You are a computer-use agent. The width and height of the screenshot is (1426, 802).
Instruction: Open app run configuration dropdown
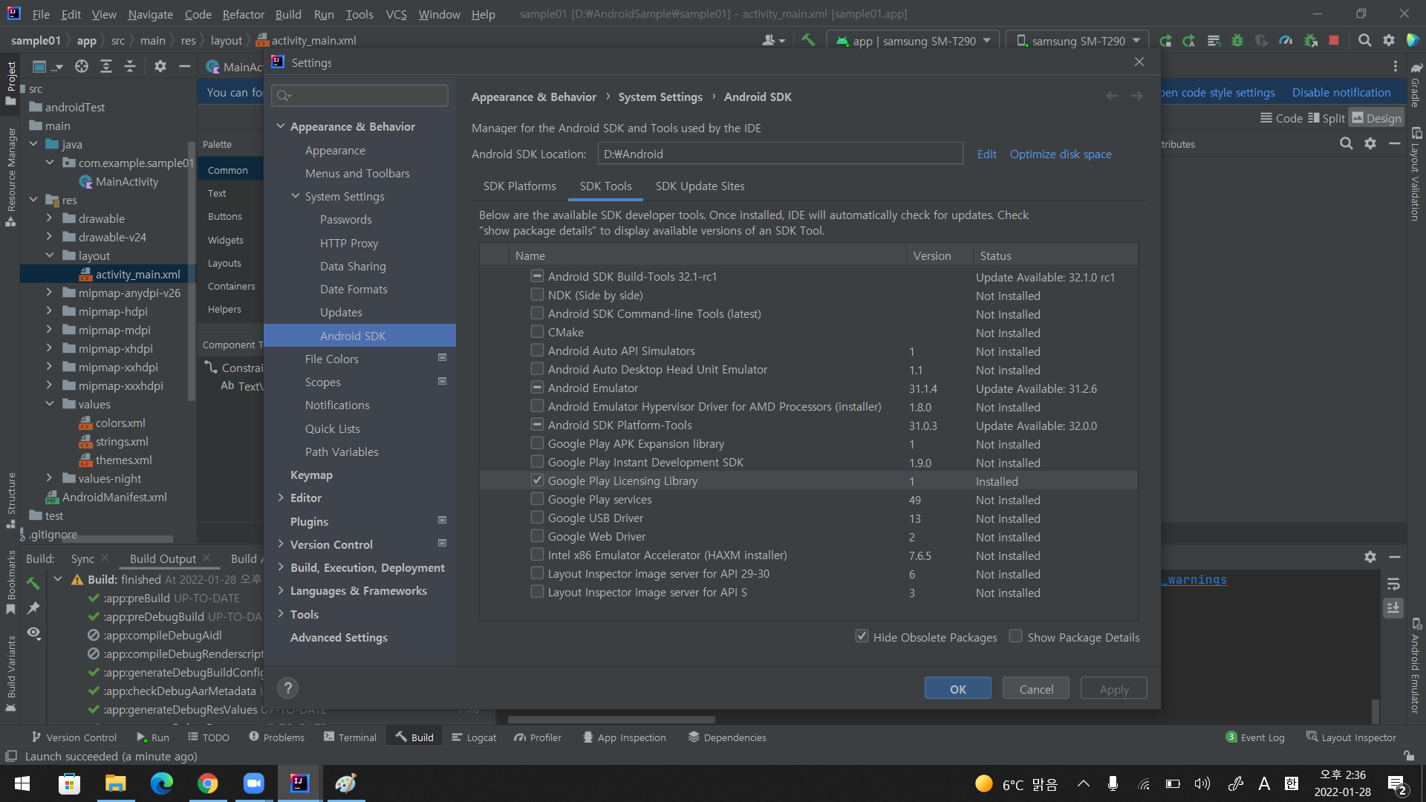pos(913,41)
